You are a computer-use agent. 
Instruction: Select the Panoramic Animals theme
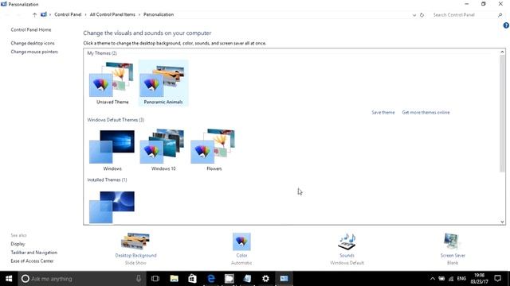point(163,83)
